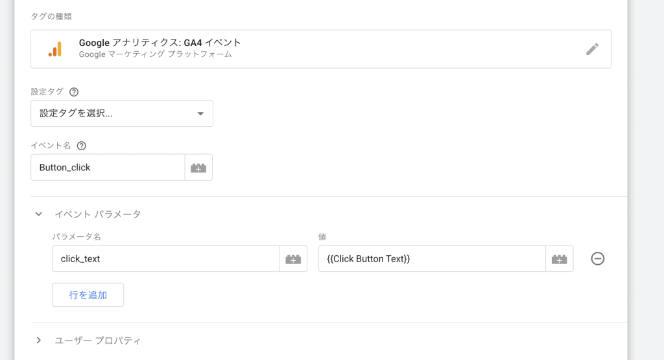This screenshot has height=360, width=664.
Task: Click the {{Click Button Text}} value field
Action: pyautogui.click(x=432, y=259)
